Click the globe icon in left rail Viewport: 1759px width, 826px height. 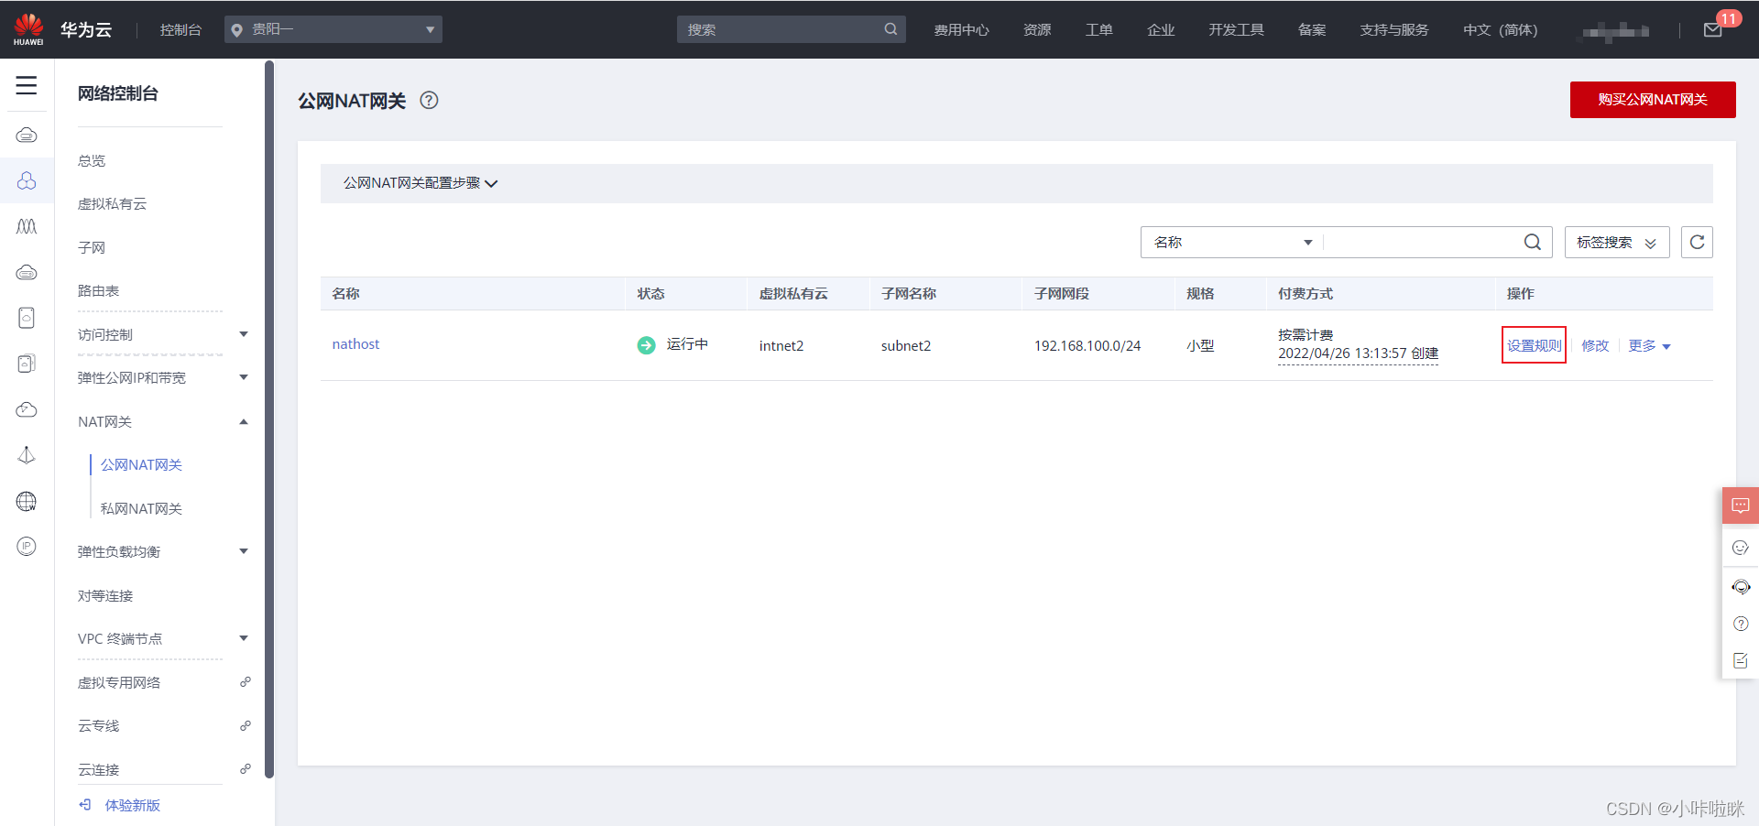pyautogui.click(x=27, y=501)
